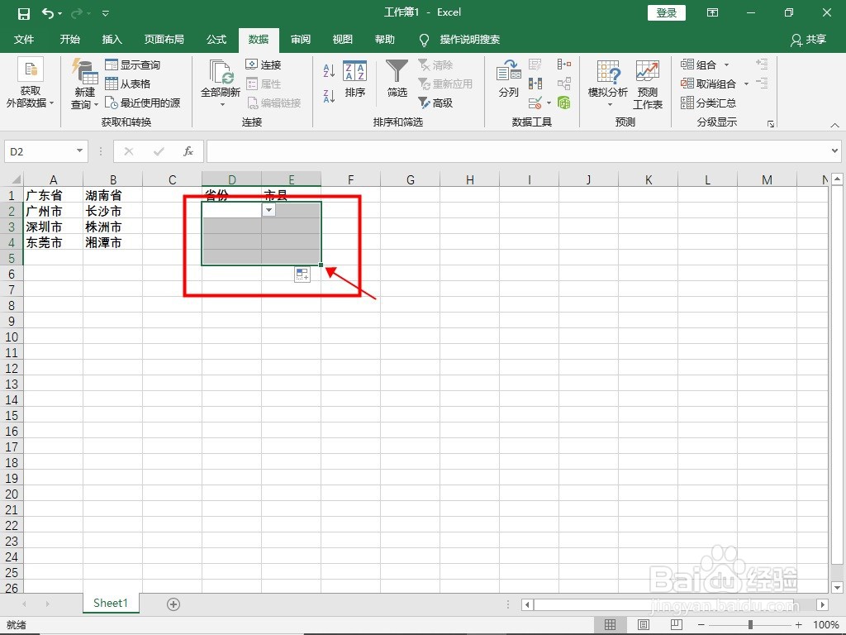The height and width of the screenshot is (635, 846).
Task: Open the Customize Quick Access Toolbar dropdown
Action: pyautogui.click(x=106, y=13)
